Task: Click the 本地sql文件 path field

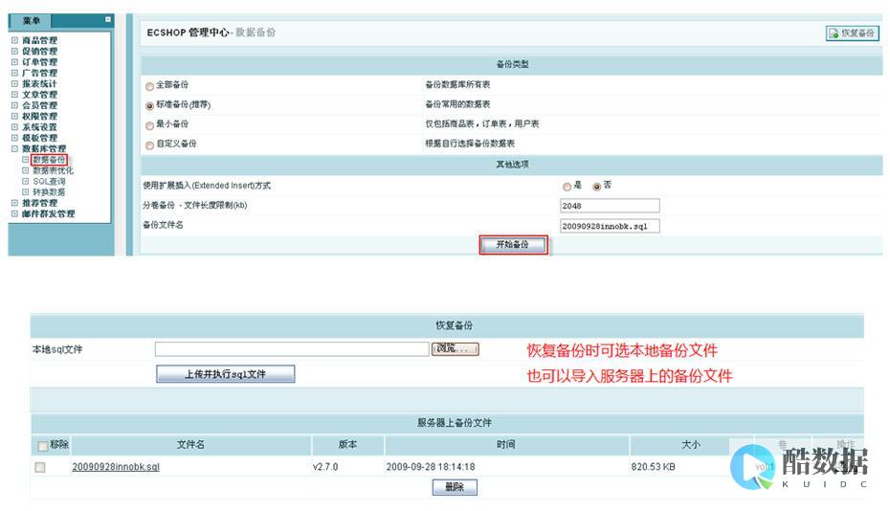Action: point(292,348)
